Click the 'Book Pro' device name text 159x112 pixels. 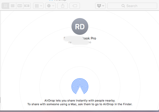click(x=89, y=38)
